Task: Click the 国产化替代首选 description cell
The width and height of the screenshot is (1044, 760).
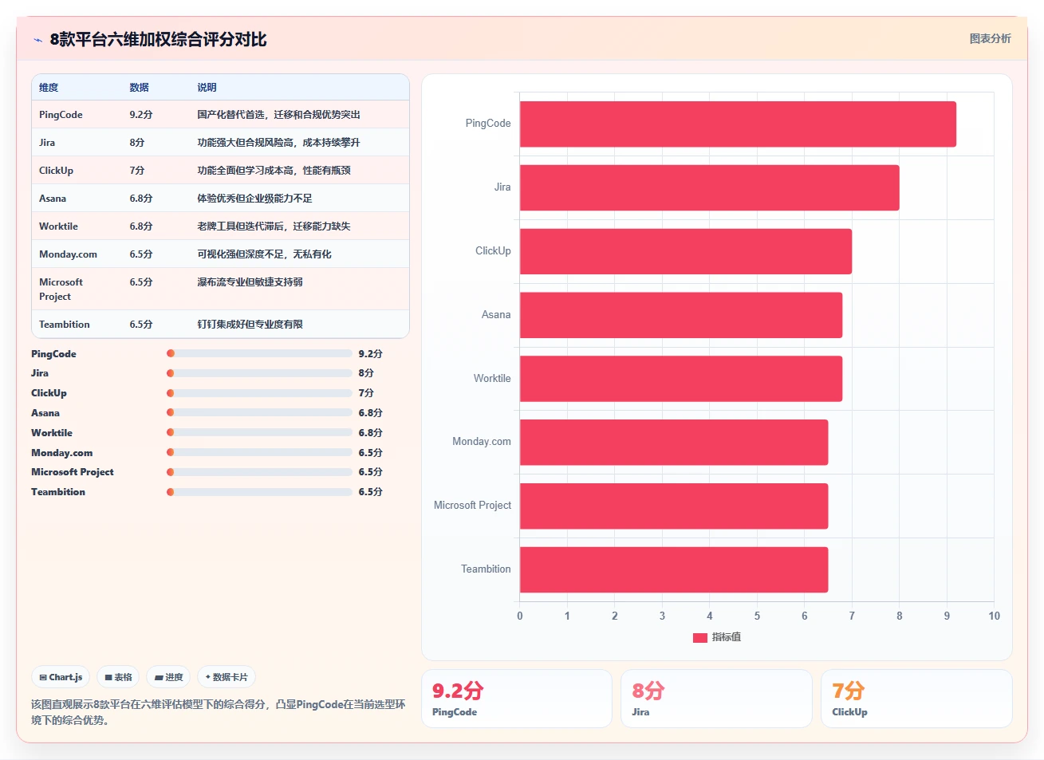Action: [279, 115]
